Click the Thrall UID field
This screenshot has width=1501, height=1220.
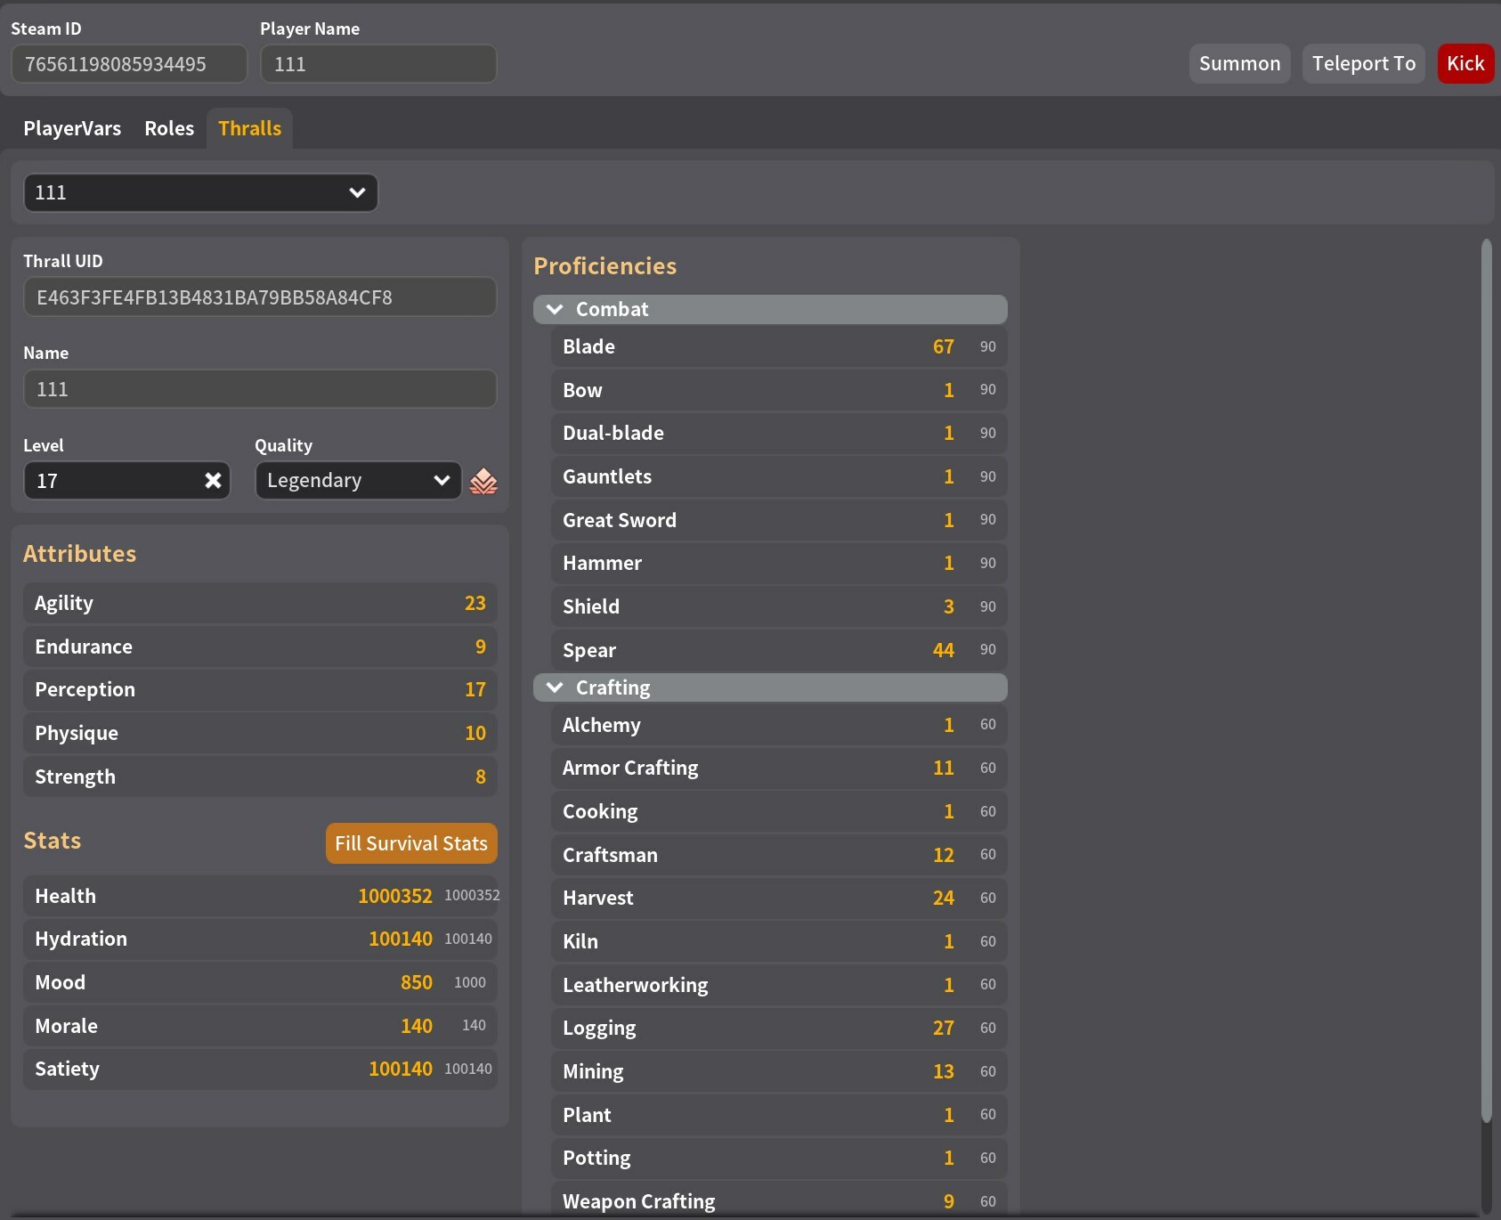[259, 297]
